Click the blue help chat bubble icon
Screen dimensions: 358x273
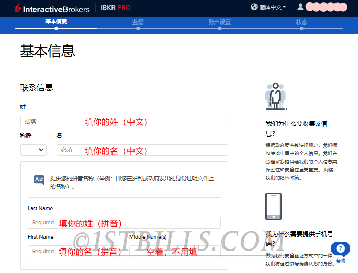click(340, 249)
